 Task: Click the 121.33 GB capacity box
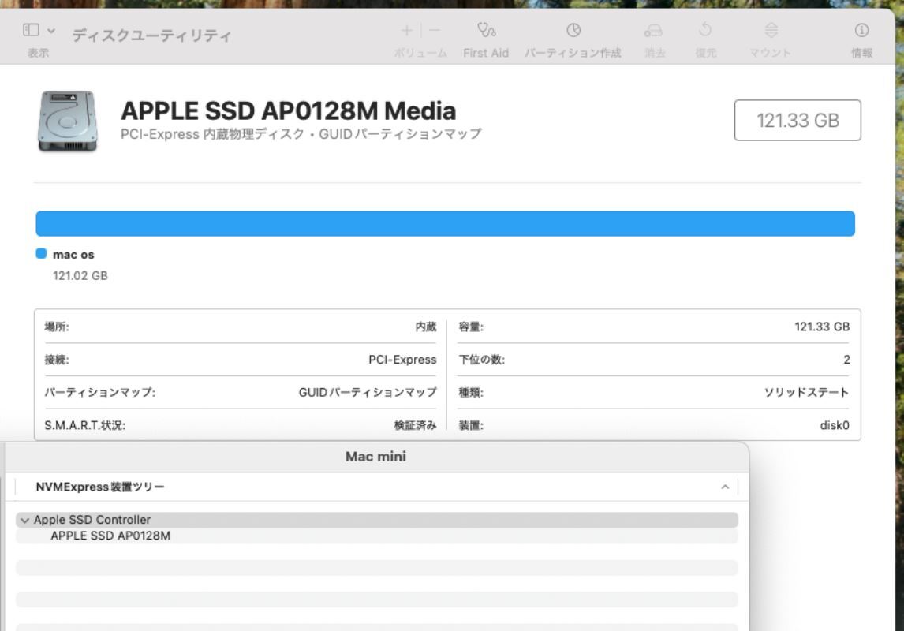click(x=797, y=121)
